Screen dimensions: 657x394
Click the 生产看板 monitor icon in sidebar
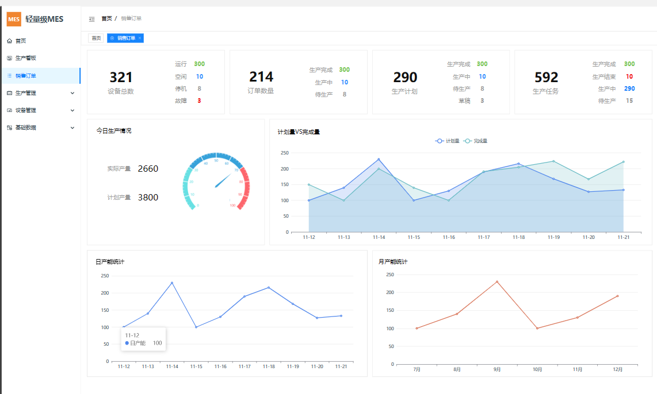tap(9, 58)
